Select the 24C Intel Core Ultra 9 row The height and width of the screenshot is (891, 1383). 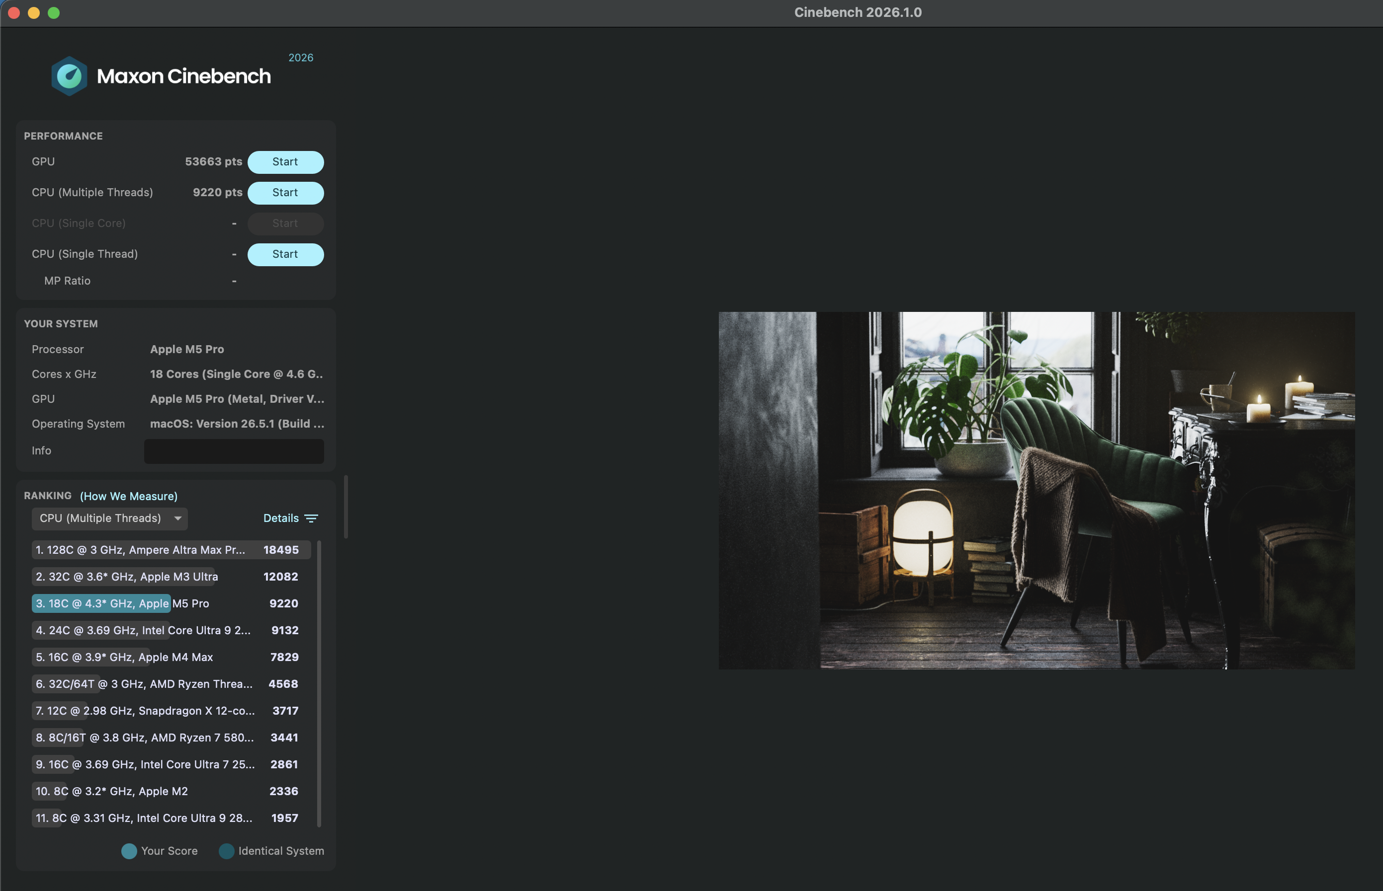(x=172, y=631)
